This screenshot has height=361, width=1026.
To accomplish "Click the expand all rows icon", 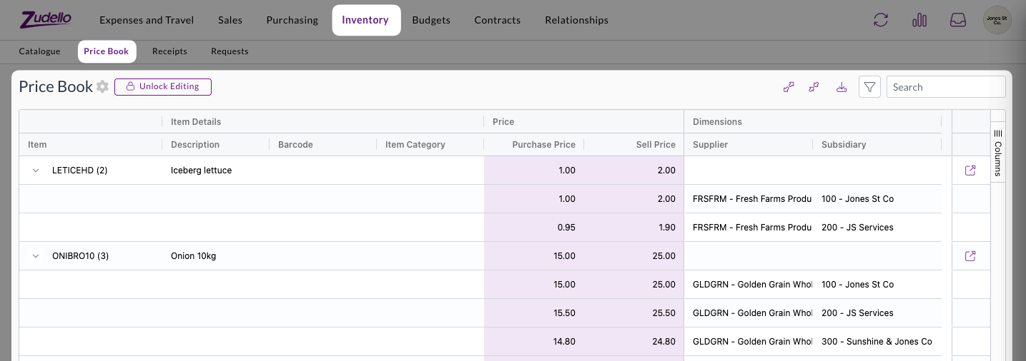I will pyautogui.click(x=789, y=87).
